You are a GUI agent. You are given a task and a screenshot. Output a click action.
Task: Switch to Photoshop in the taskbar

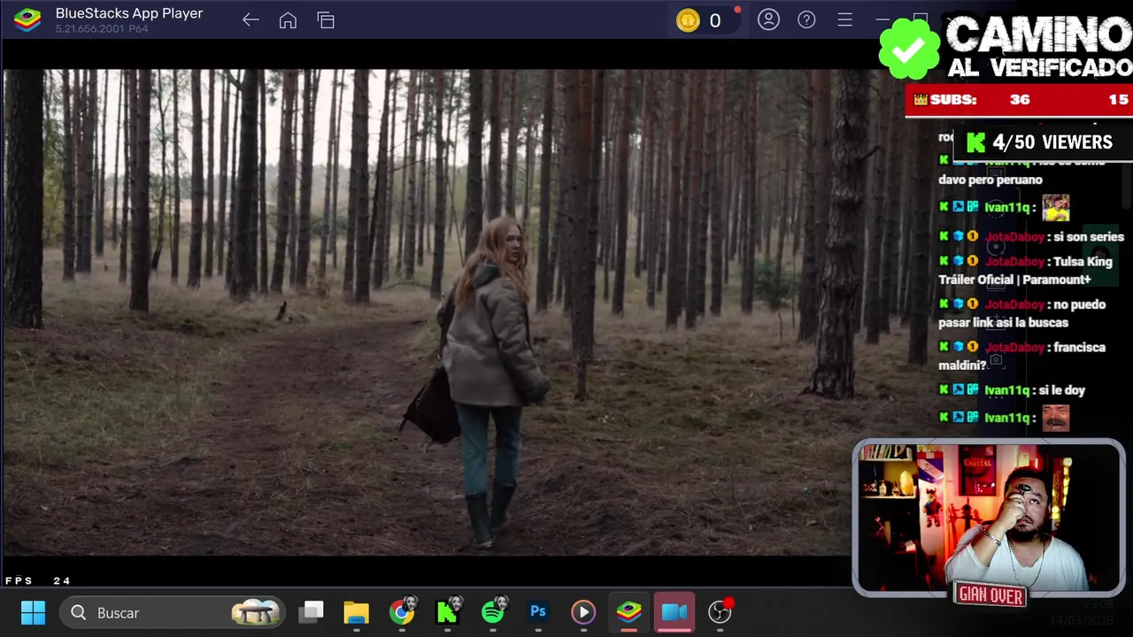538,611
